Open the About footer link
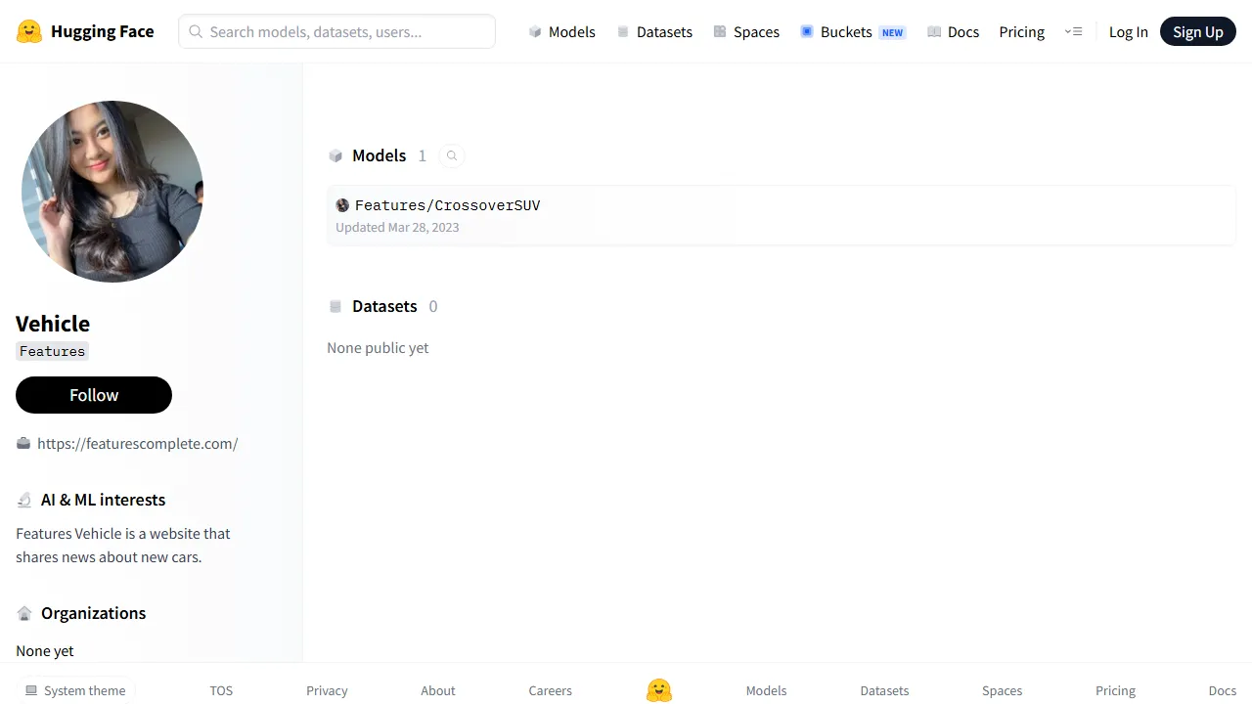This screenshot has width=1252, height=704. click(438, 690)
